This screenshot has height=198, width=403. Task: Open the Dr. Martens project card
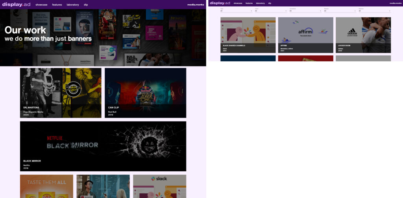[61, 93]
